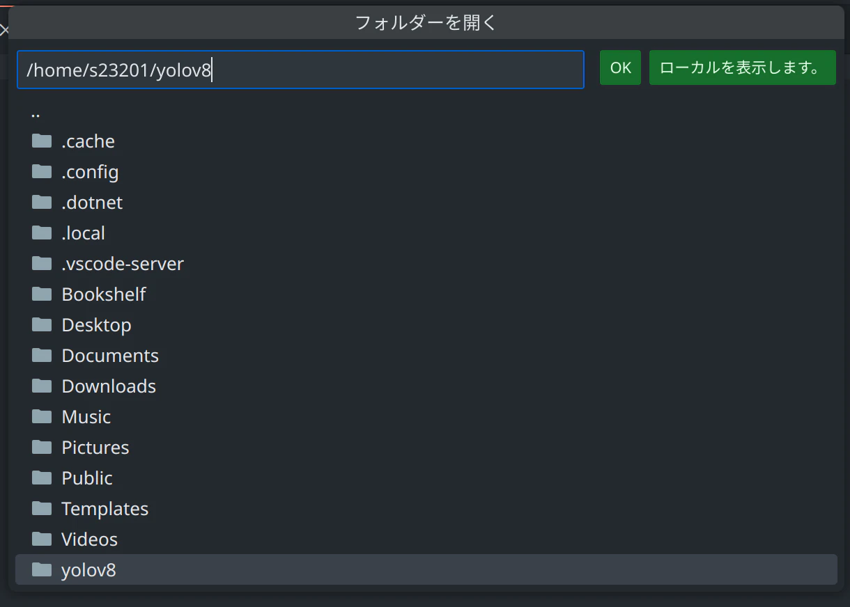Click the Music folder icon

click(42, 416)
